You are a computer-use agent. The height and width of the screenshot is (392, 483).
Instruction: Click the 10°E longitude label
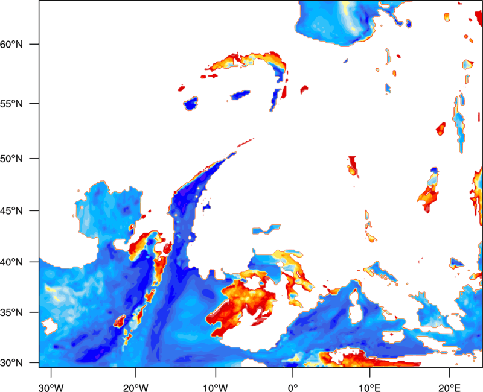(369, 388)
